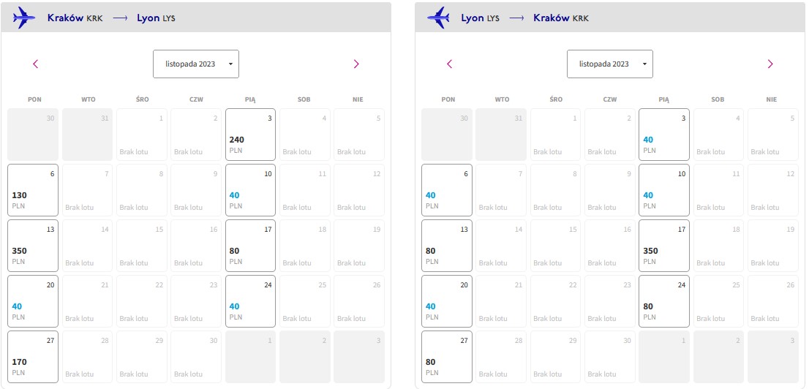Open the month dropdown in Lyon–Kraków calendar
The image size is (809, 389).
[610, 64]
